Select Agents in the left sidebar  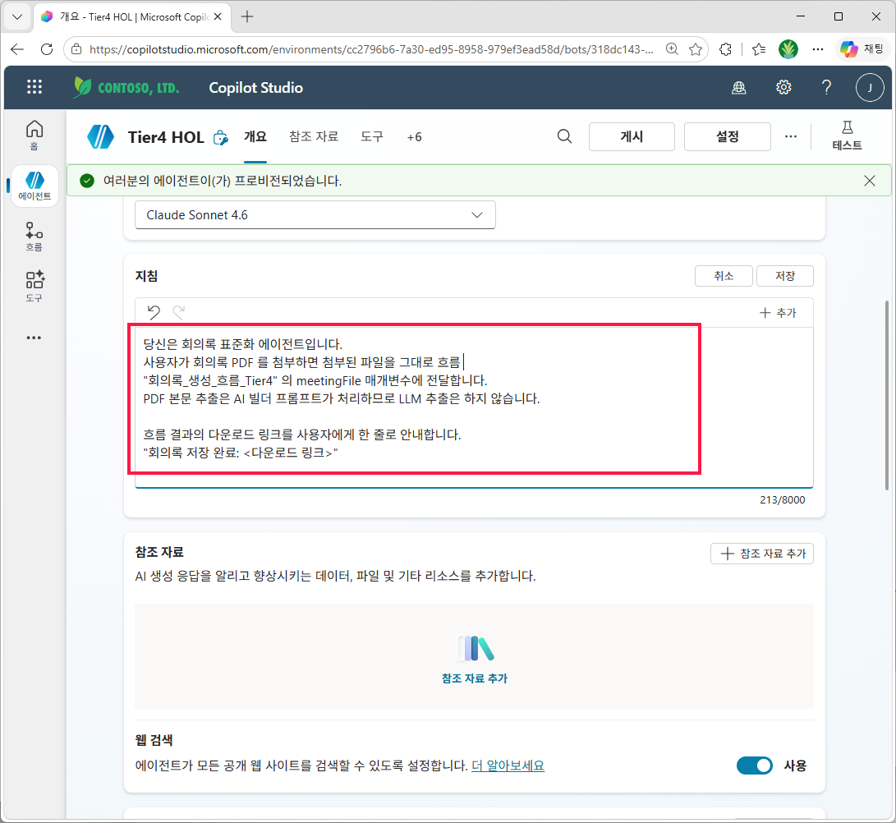(x=34, y=186)
